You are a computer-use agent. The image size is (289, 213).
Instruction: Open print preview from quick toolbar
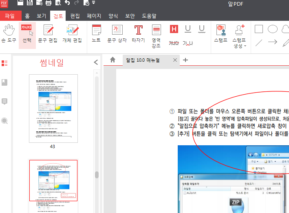point(58,2)
